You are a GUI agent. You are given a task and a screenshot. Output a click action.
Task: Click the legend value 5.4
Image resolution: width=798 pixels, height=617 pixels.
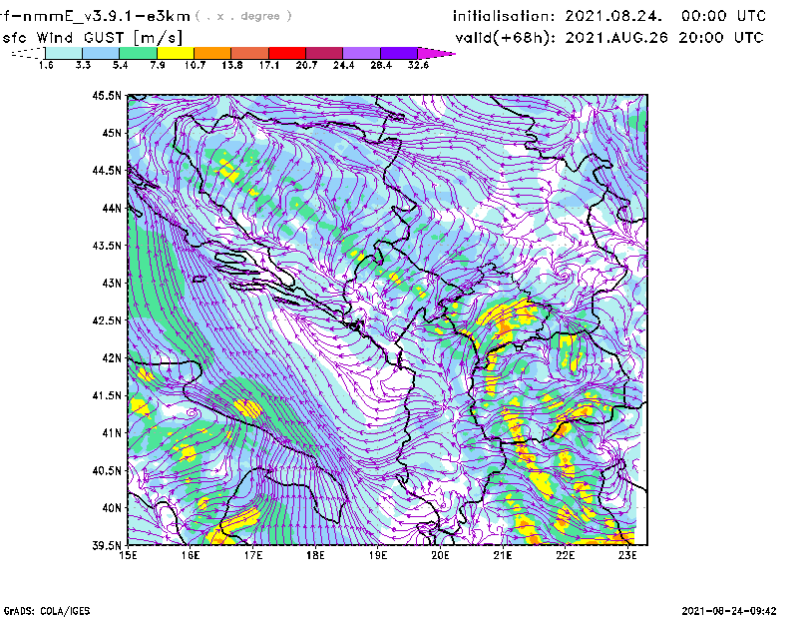pyautogui.click(x=120, y=65)
